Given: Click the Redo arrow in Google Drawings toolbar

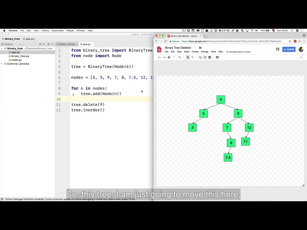Looking at the screenshot, I should click(x=164, y=57).
